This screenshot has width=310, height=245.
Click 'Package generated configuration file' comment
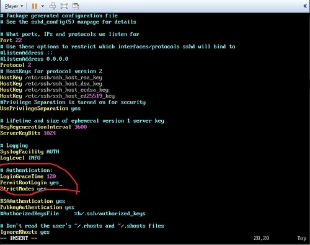pyautogui.click(x=59, y=16)
